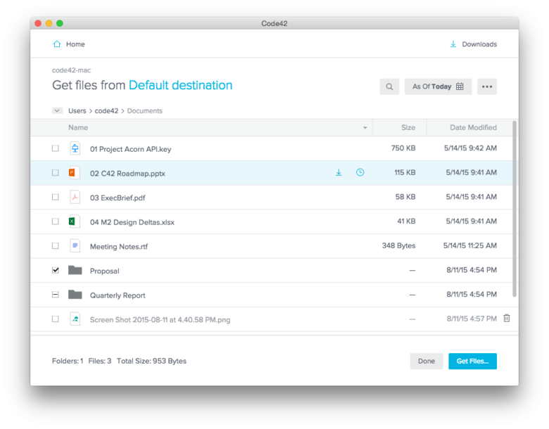
Task: Click the calendar icon in As Of Today
Action: [460, 87]
